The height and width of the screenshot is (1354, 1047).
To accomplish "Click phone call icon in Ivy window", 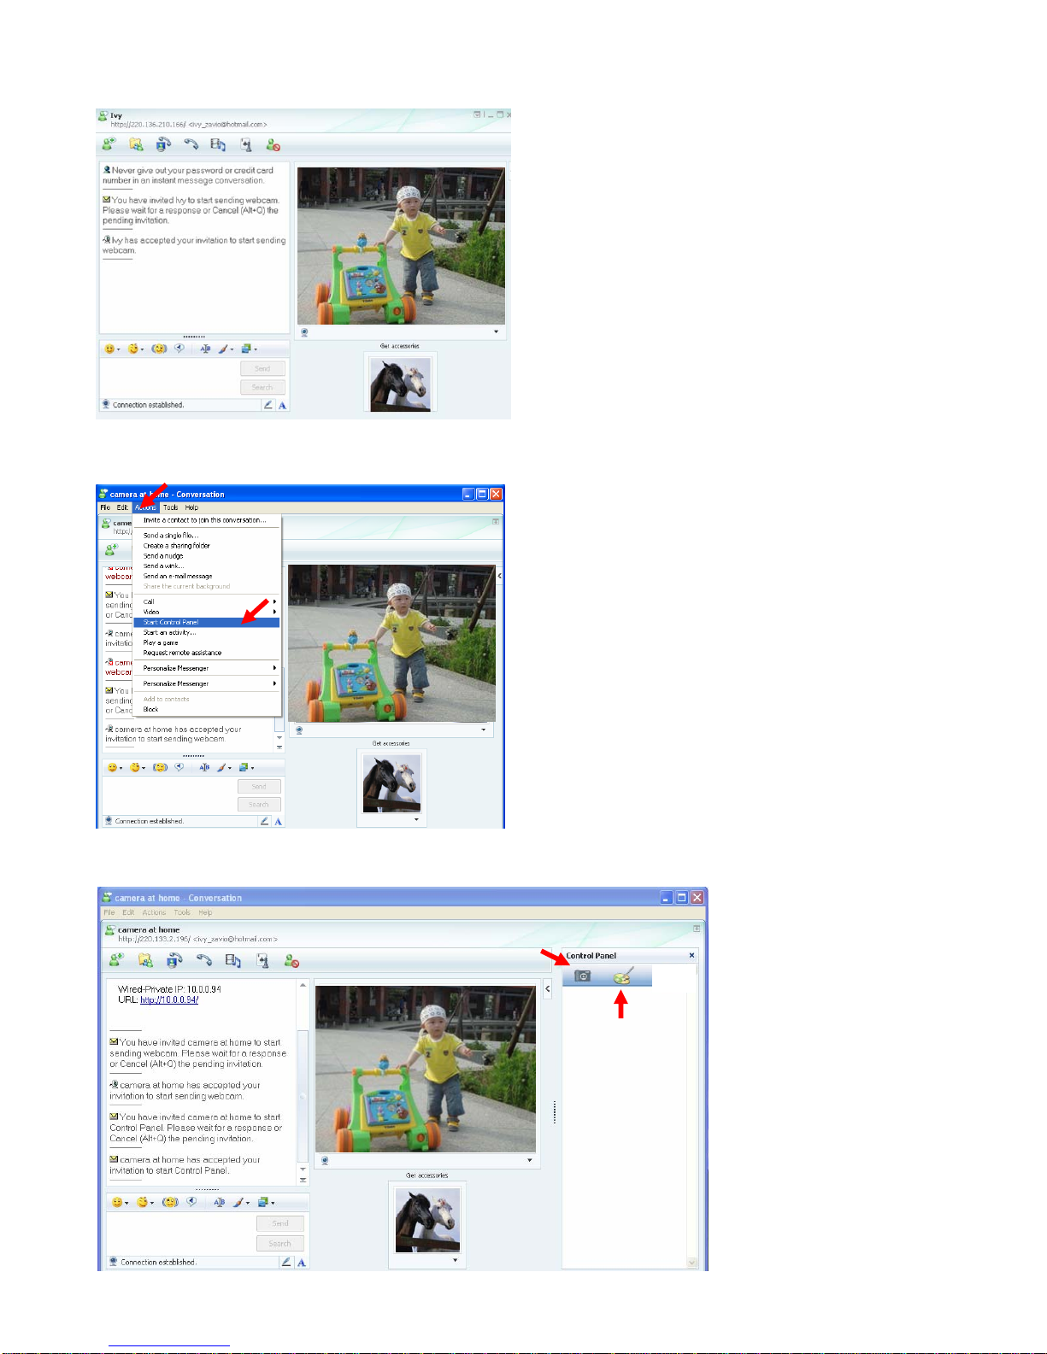I will (x=191, y=145).
